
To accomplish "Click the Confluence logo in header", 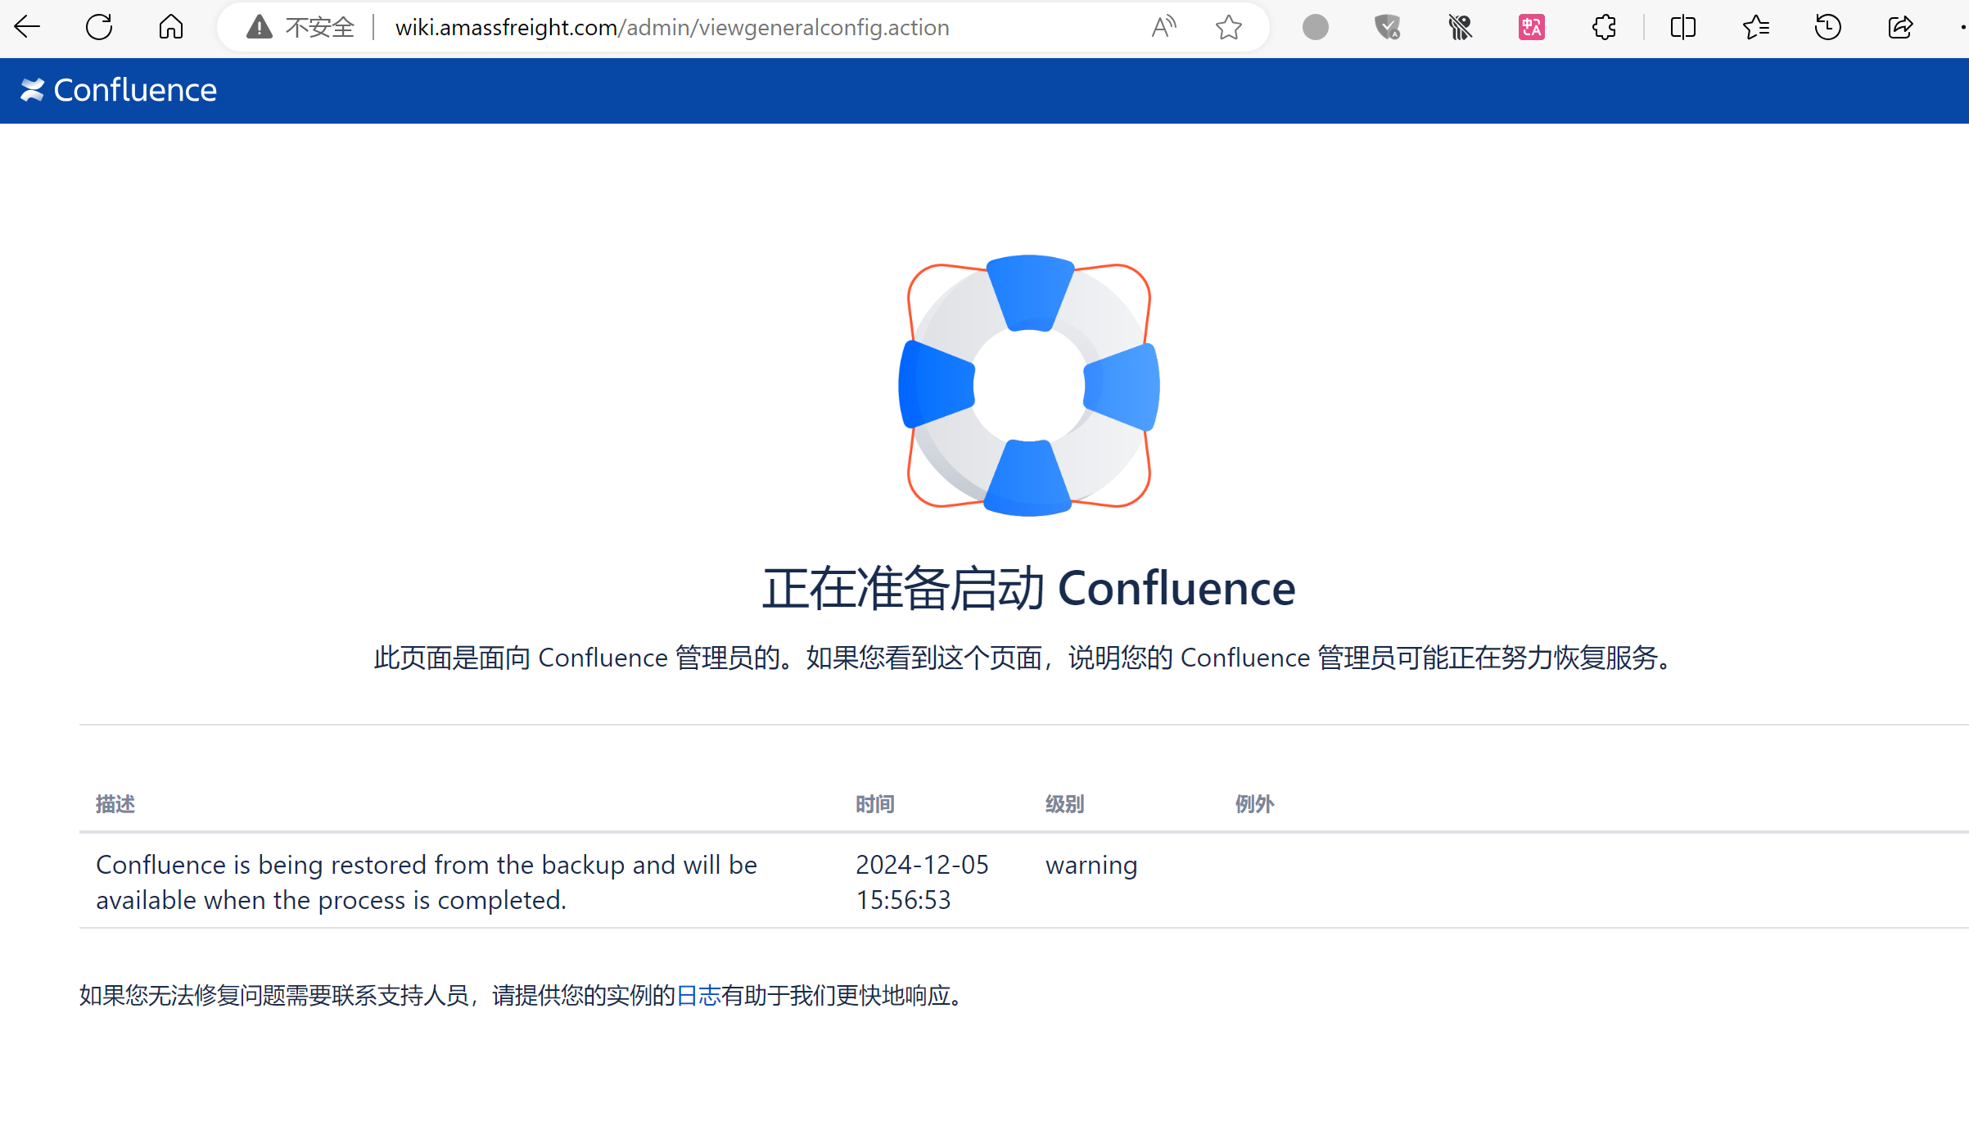I will [x=119, y=90].
